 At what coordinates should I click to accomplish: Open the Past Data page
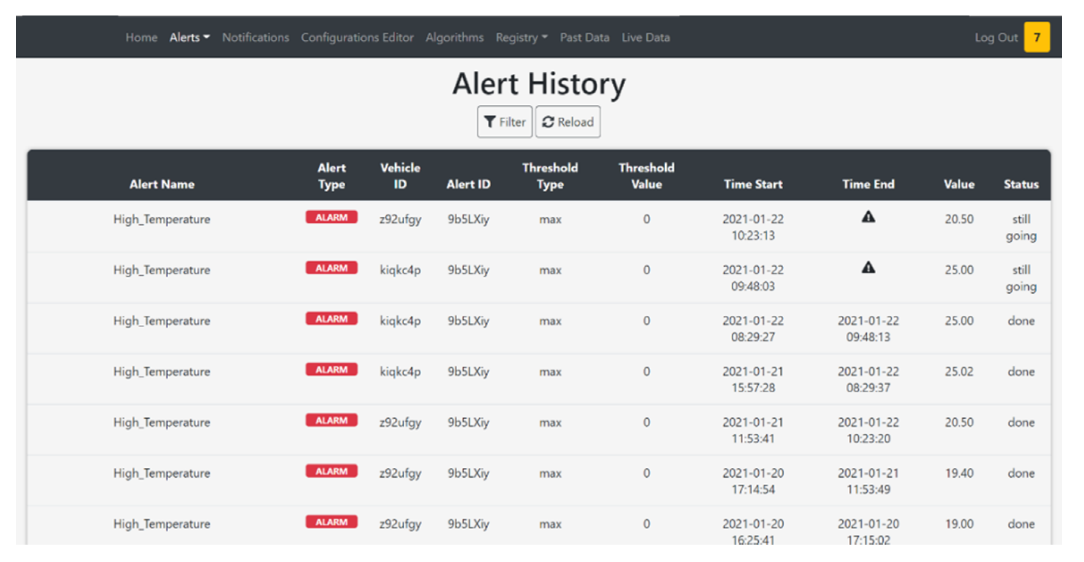click(x=584, y=37)
